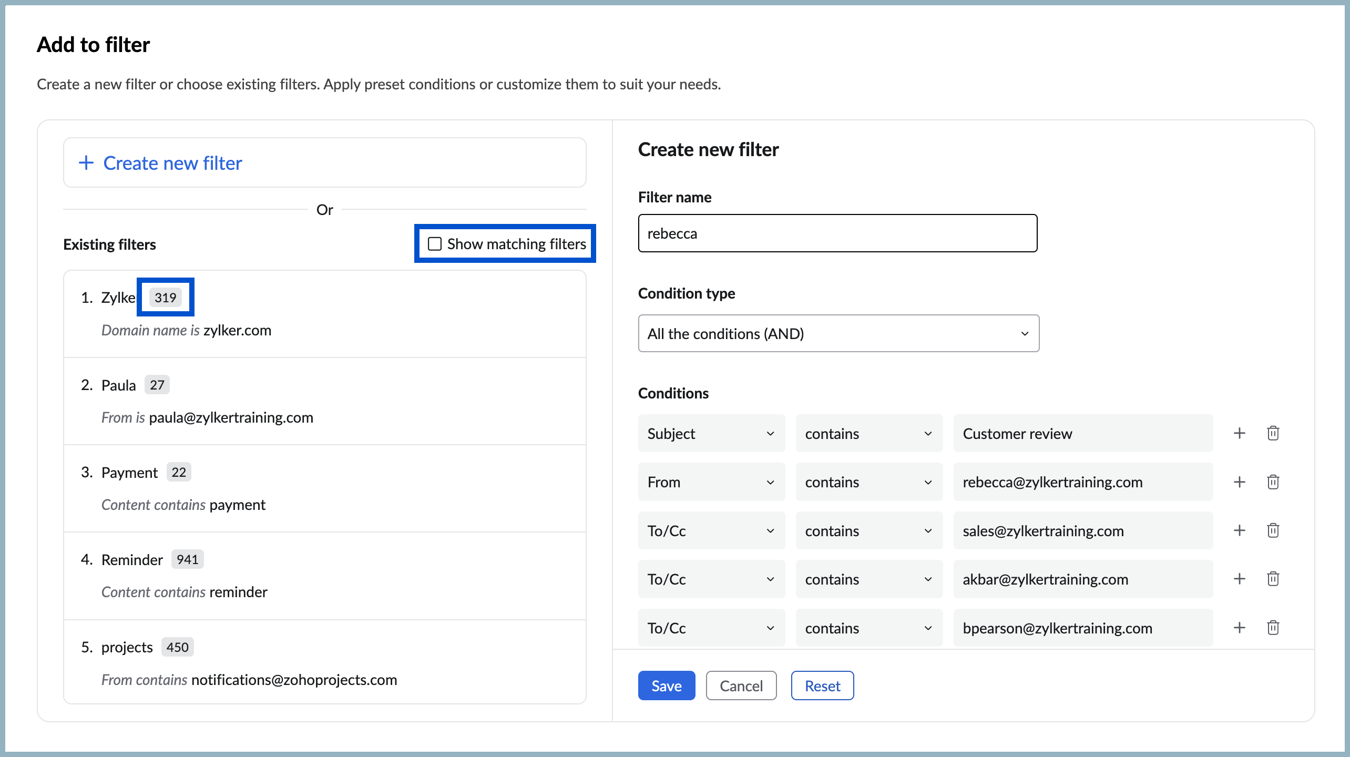Open the Subject field selector dropdown
Image resolution: width=1350 pixels, height=757 pixels.
(x=711, y=433)
